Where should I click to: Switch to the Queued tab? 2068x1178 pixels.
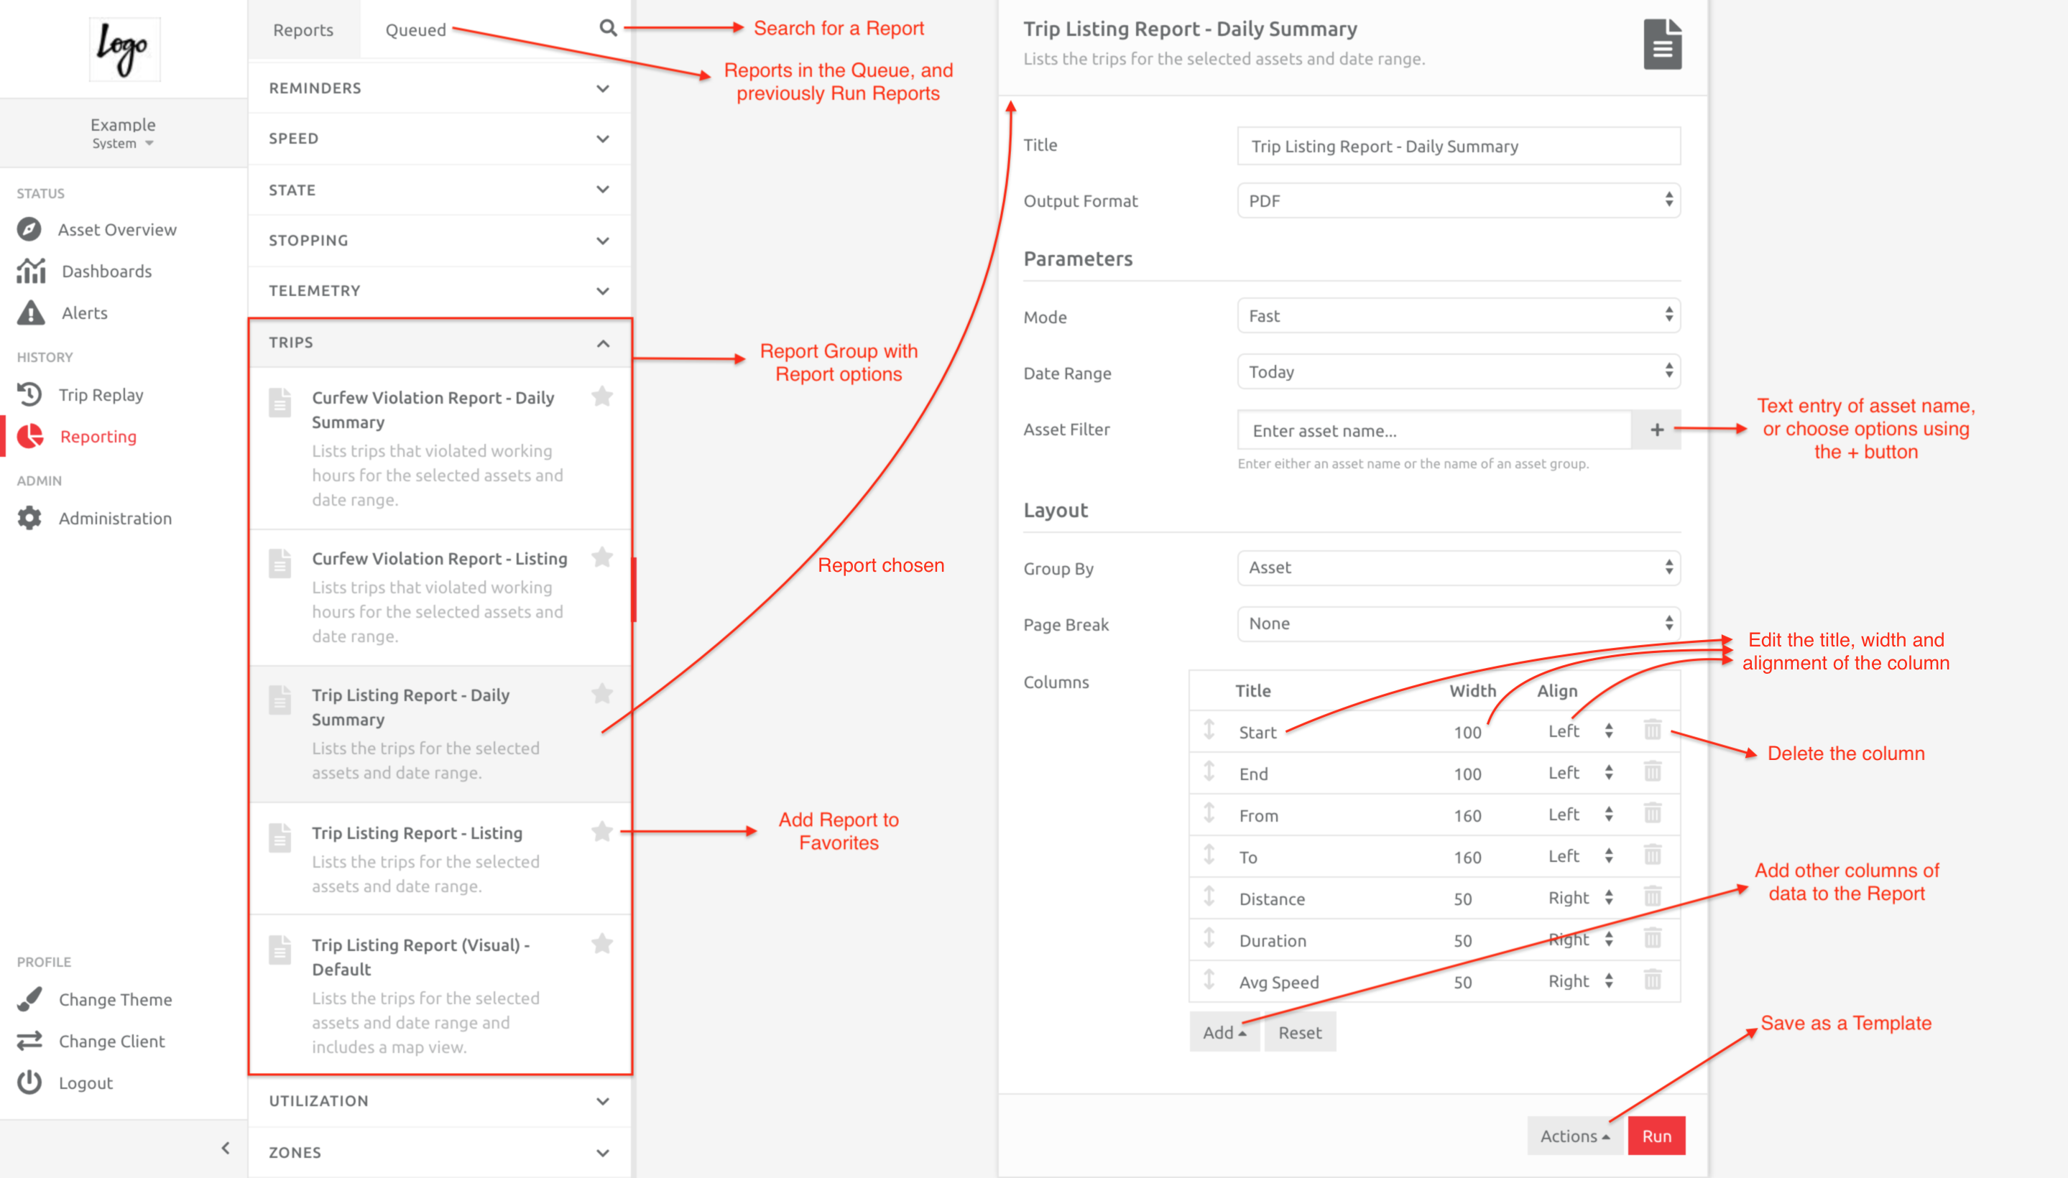tap(415, 30)
